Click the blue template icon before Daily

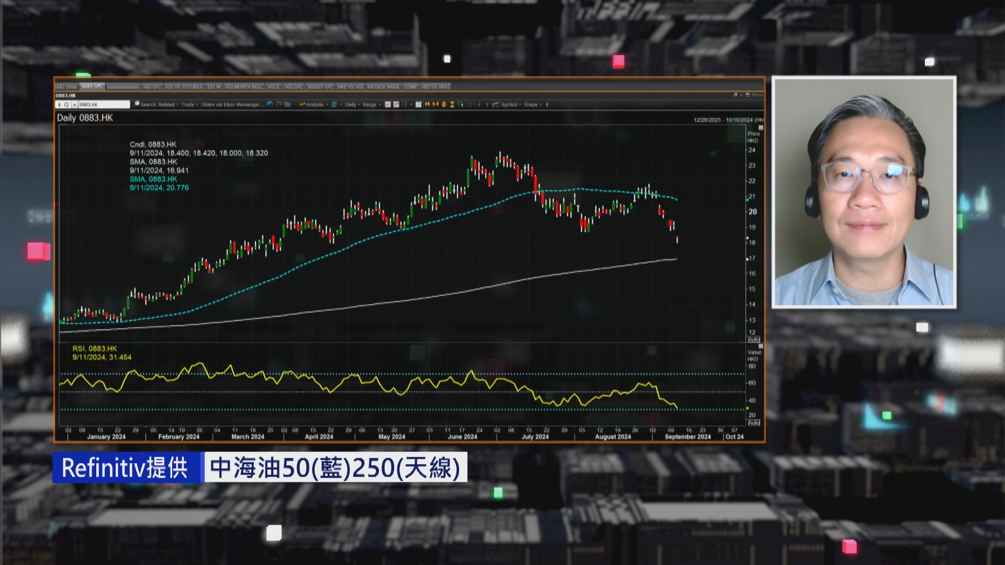point(334,104)
